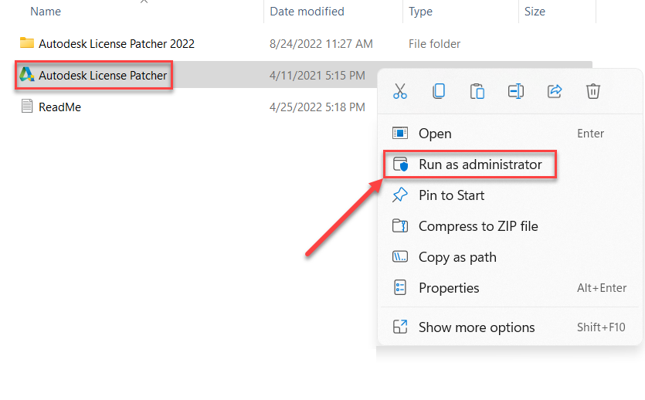Select the Autodesk License Patcher application file
The image size is (645, 400).
103,75
